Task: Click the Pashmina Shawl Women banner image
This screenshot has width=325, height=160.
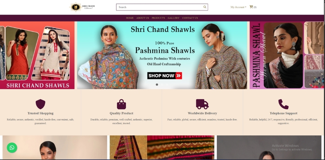Action: click(287, 55)
